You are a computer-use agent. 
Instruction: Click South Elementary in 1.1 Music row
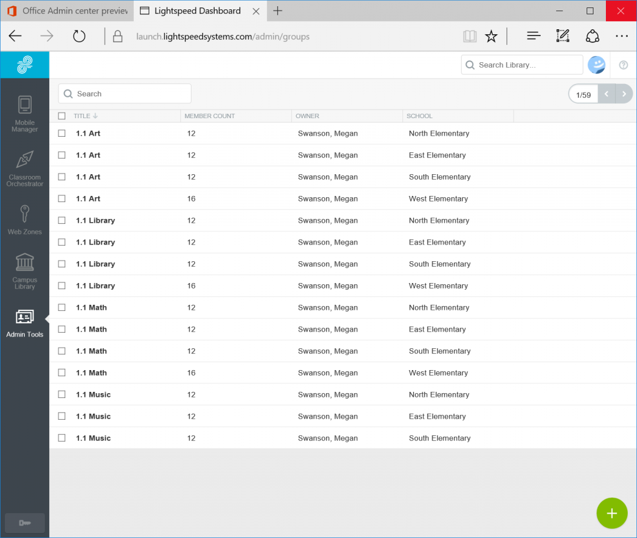(440, 438)
